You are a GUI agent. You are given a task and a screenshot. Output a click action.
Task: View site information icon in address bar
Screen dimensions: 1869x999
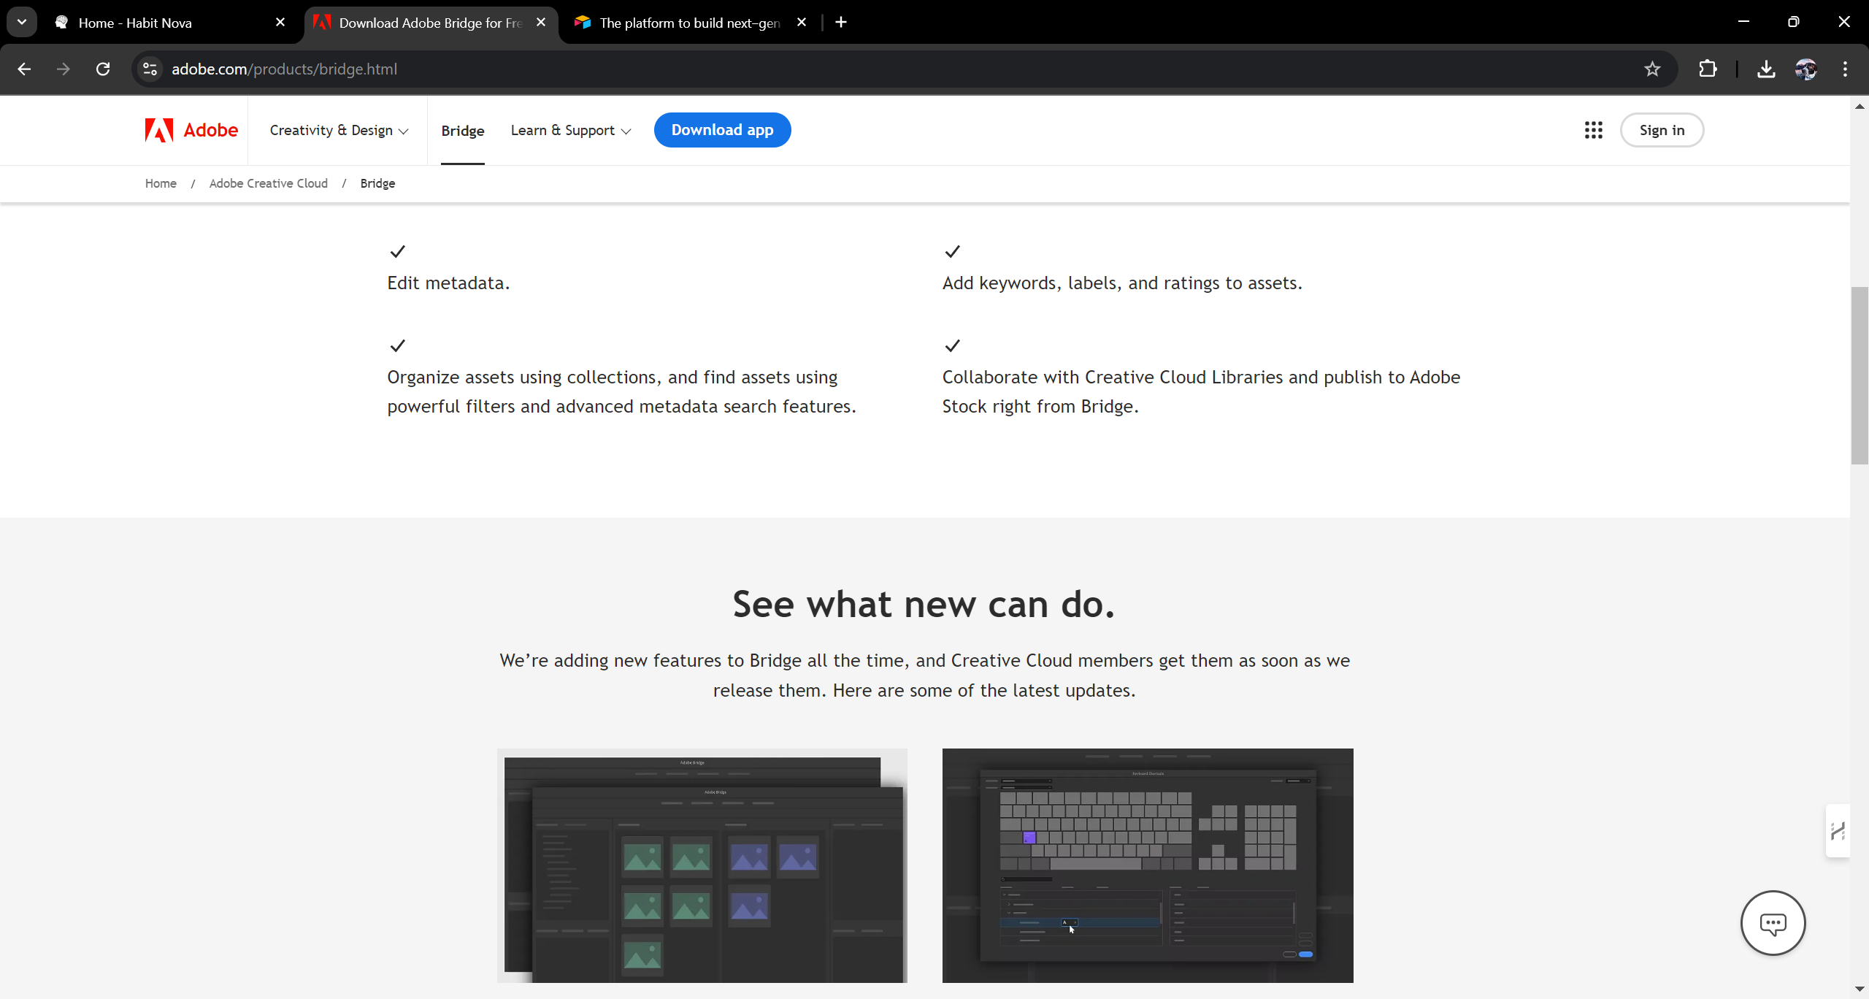click(x=150, y=69)
